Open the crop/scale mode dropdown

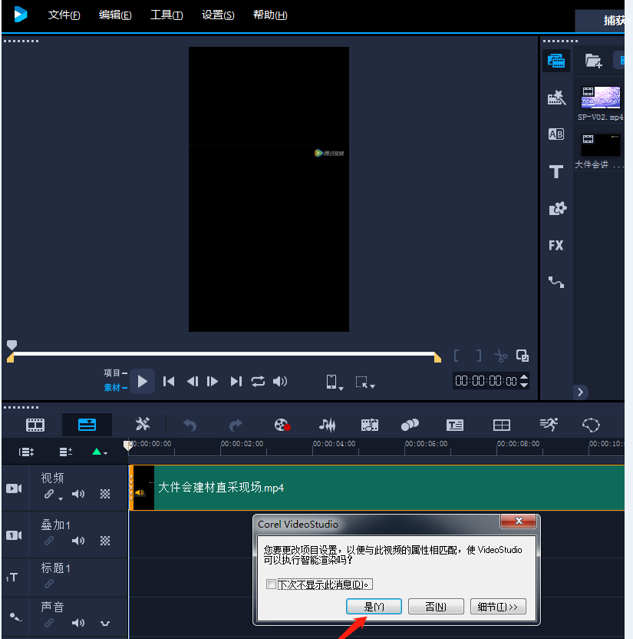[x=364, y=382]
